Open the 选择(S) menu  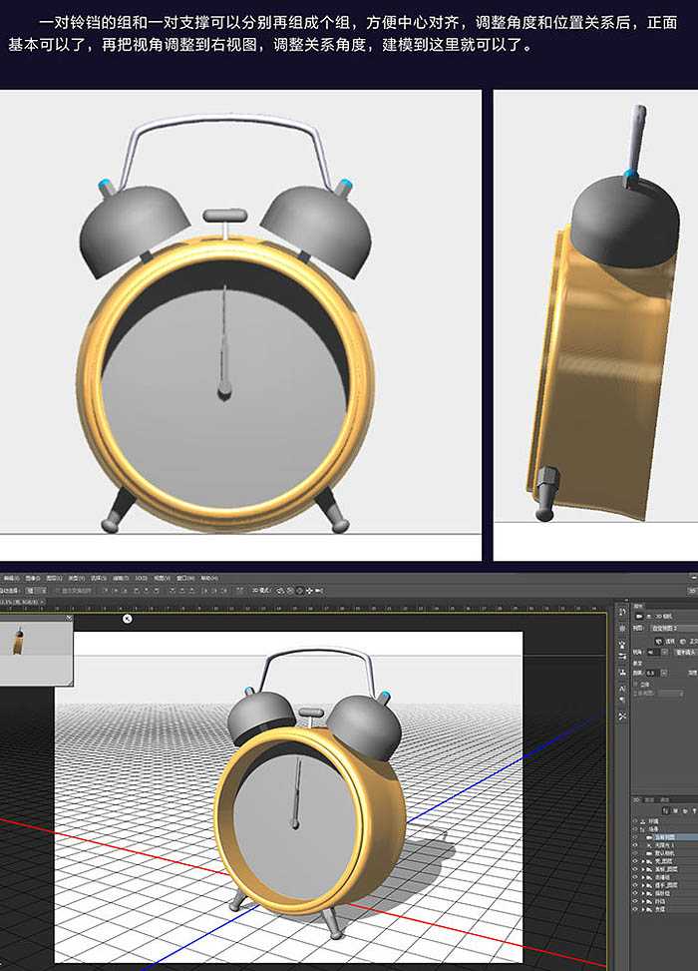pyautogui.click(x=99, y=578)
